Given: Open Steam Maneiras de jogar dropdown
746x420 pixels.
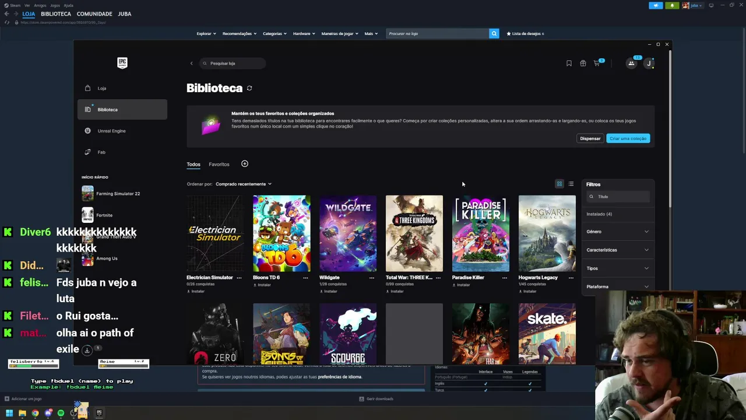Looking at the screenshot, I should (340, 34).
